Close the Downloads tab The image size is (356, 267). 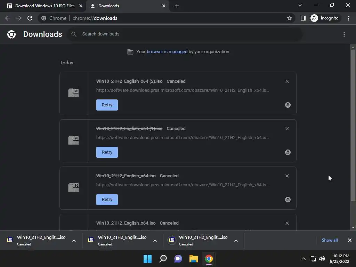(x=164, y=6)
